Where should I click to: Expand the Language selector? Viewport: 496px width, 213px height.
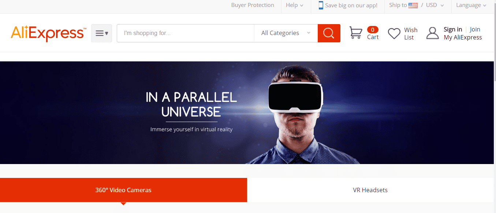(471, 5)
